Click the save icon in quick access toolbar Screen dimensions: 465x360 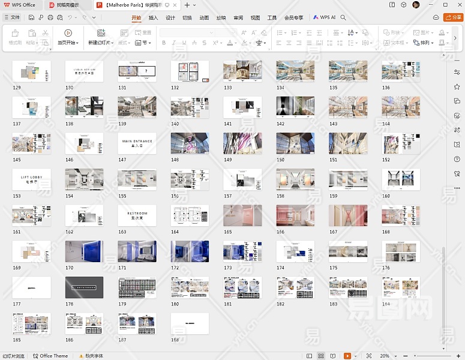[x=31, y=17]
